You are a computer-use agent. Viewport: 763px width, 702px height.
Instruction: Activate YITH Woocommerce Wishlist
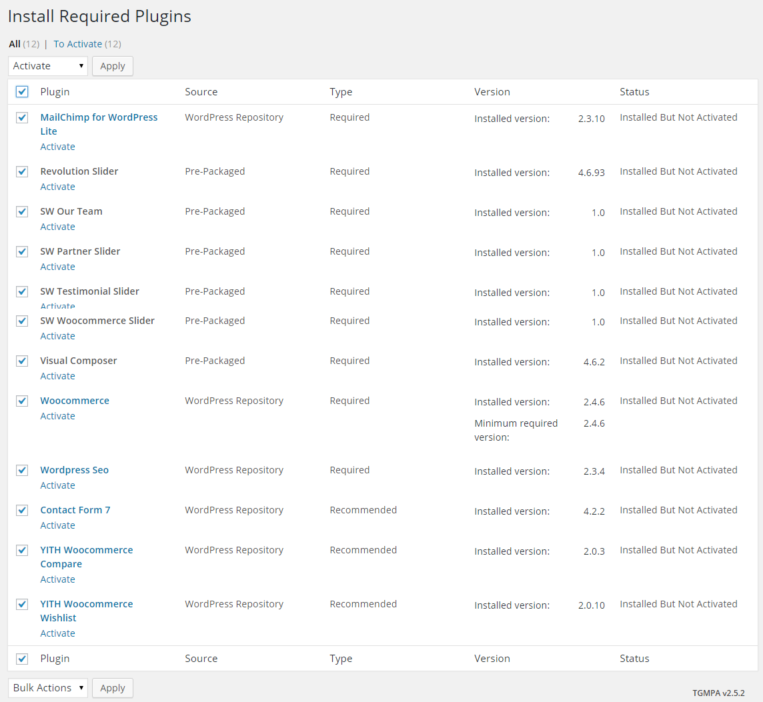pos(57,633)
